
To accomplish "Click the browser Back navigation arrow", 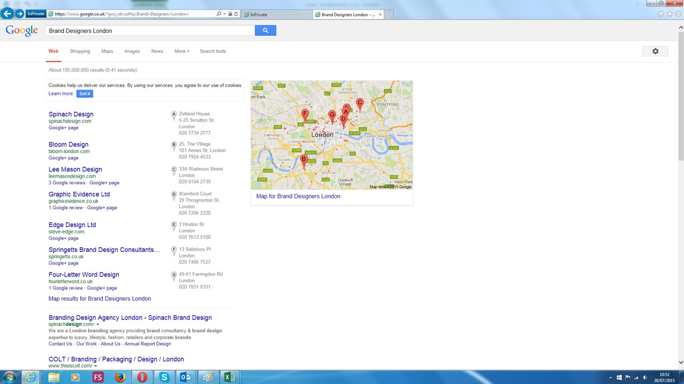I will (7, 13).
